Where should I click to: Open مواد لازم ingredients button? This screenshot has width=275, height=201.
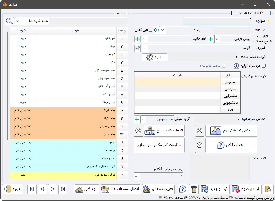(x=87, y=189)
